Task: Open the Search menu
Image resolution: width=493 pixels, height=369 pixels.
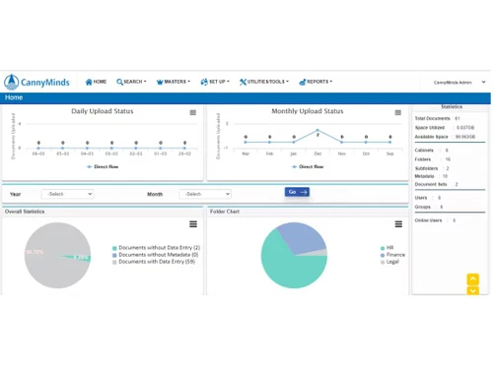Action: tap(131, 82)
